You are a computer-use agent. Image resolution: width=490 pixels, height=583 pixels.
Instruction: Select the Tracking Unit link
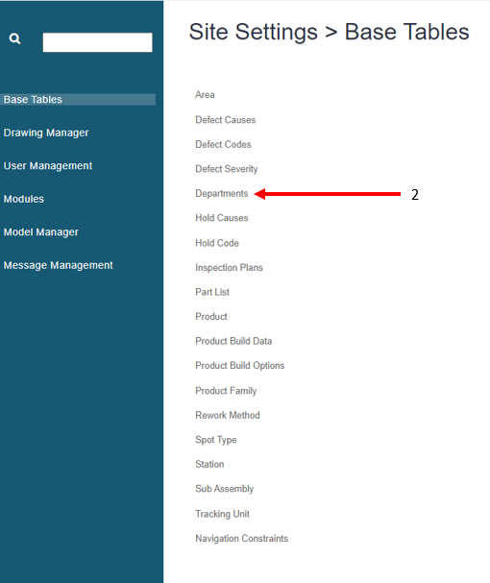223,514
